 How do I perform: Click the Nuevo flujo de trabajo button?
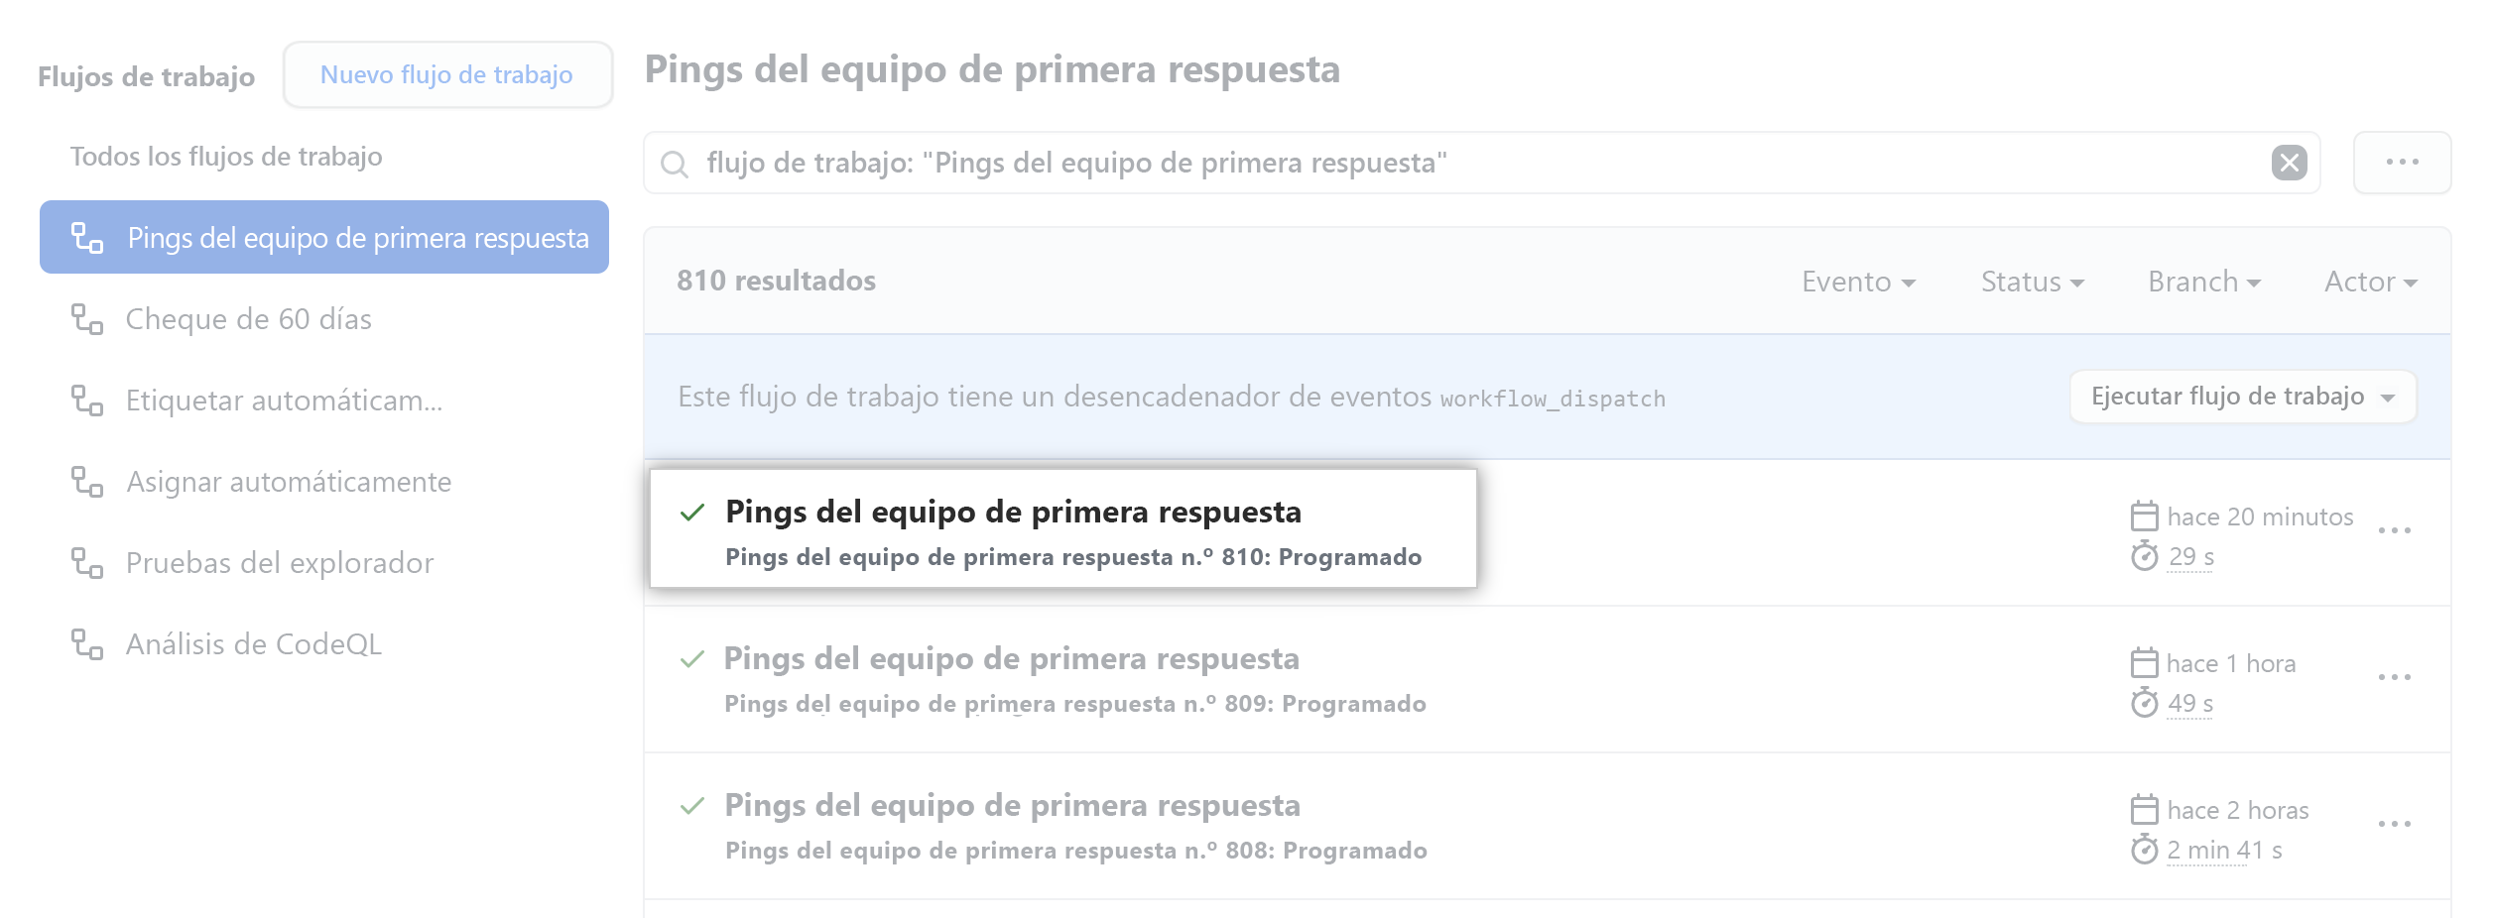click(x=447, y=73)
